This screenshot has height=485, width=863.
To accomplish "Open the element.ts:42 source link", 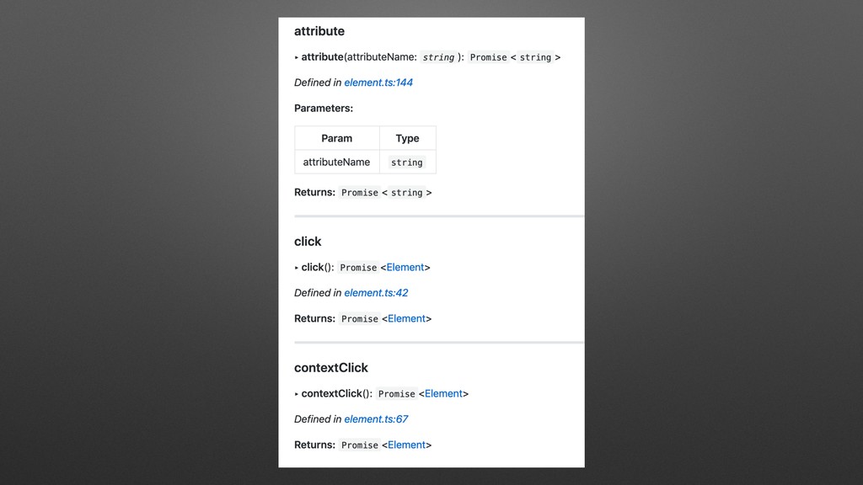I will pyautogui.click(x=376, y=293).
